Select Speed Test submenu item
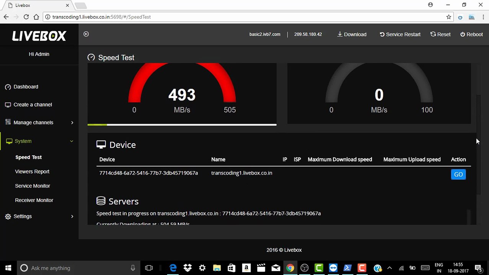This screenshot has width=489, height=275. tap(28, 157)
